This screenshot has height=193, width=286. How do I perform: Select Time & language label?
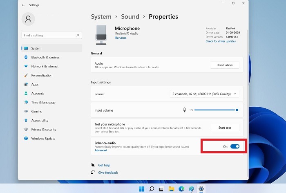point(43,103)
